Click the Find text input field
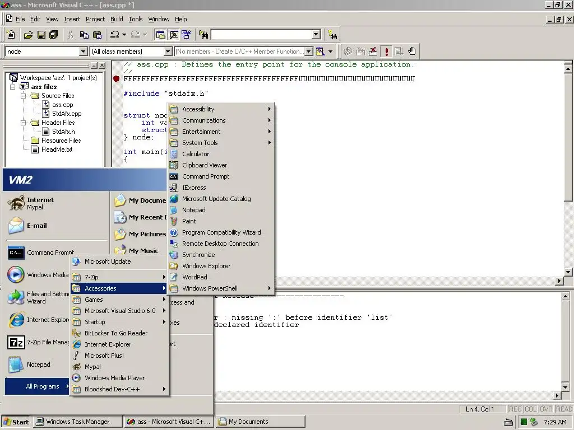The image size is (574, 430). pyautogui.click(x=261, y=35)
